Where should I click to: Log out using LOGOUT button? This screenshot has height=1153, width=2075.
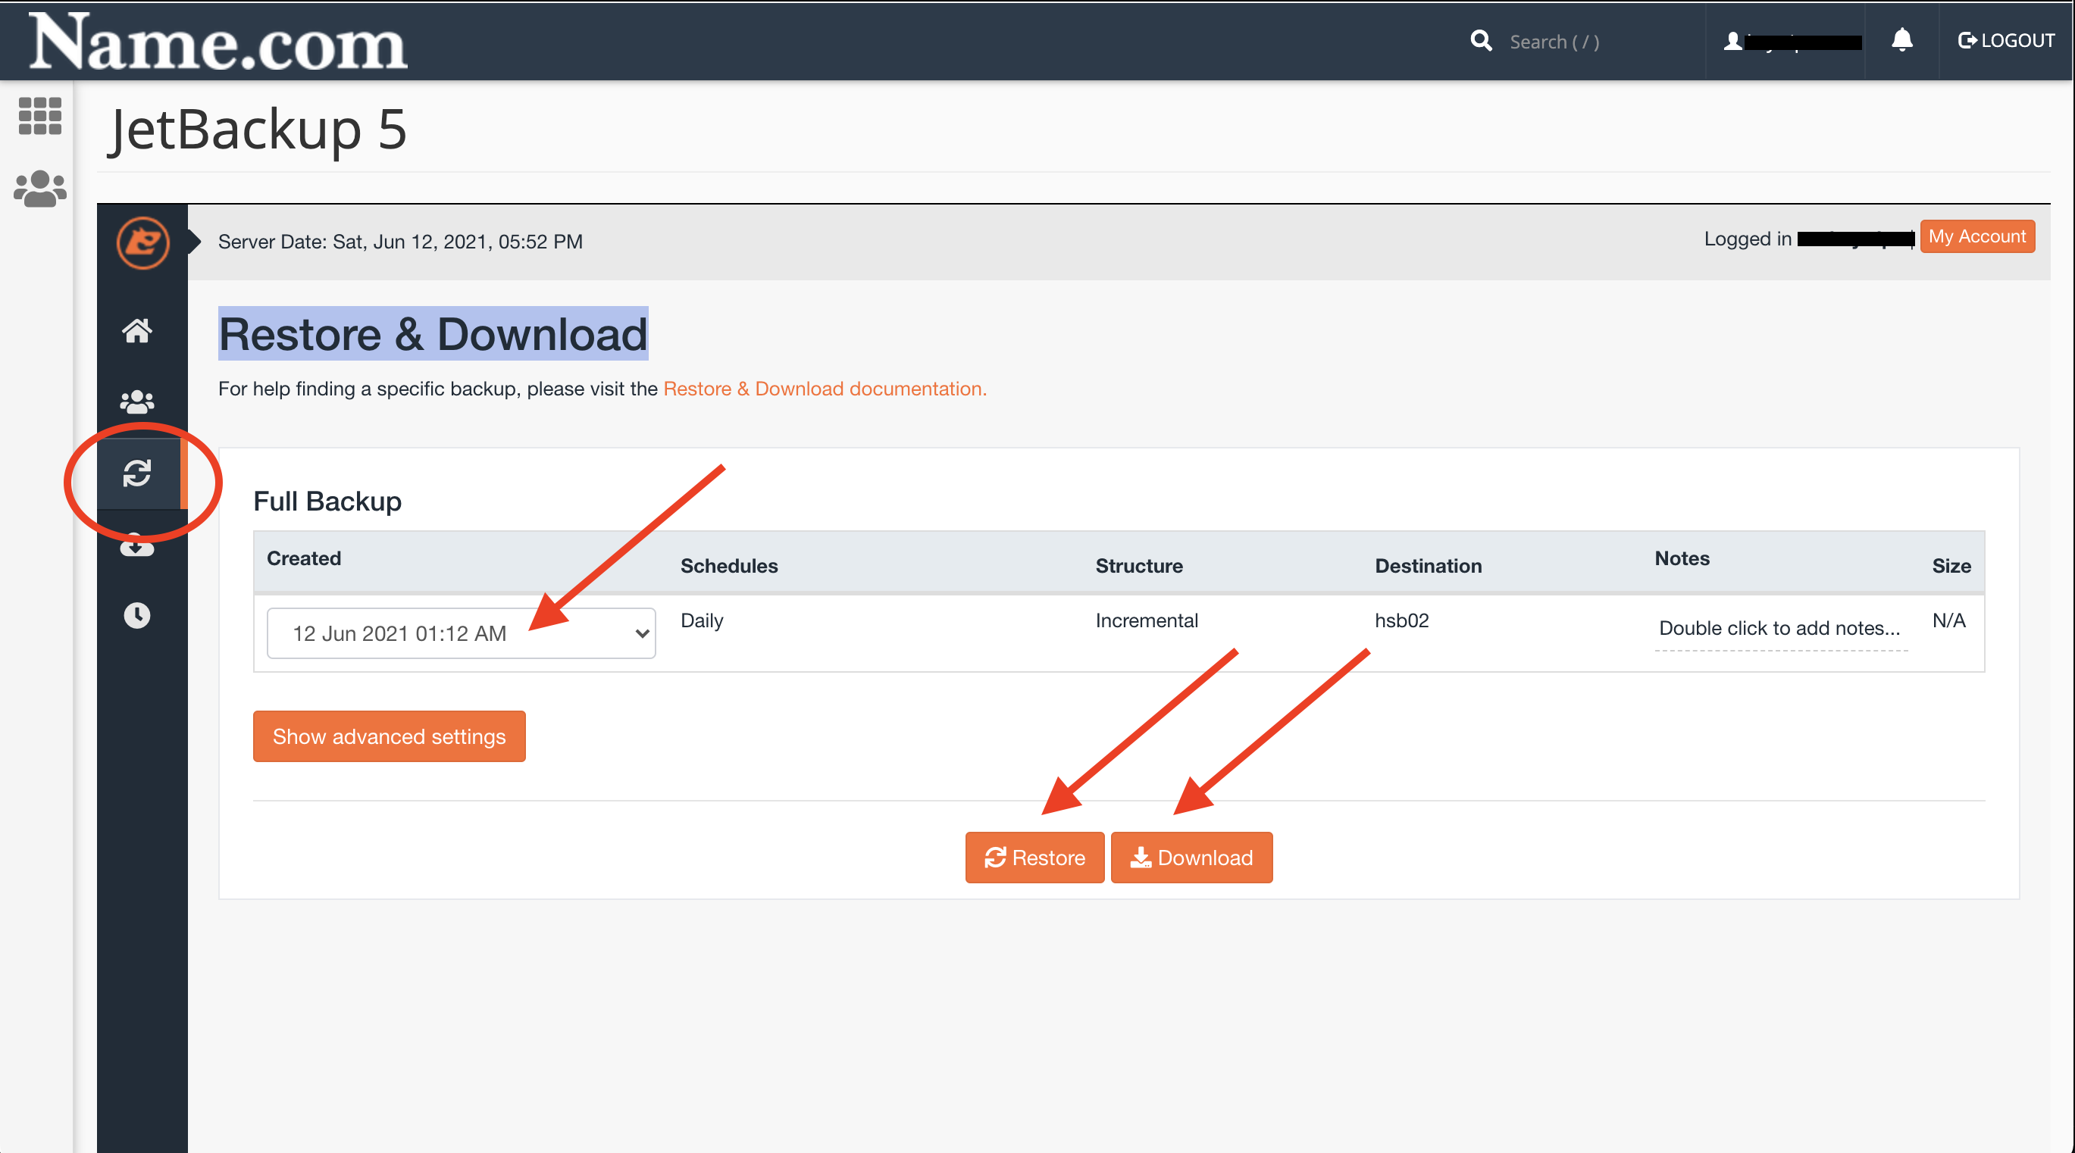pos(2007,40)
